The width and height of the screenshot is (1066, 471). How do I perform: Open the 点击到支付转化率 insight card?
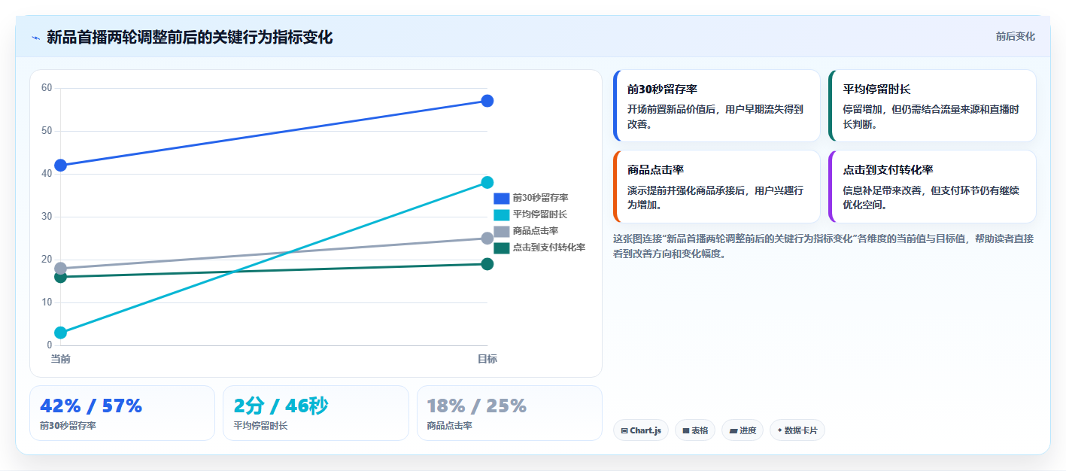click(933, 187)
